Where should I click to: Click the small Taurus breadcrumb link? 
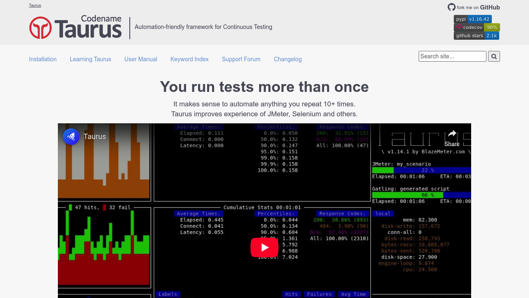pos(35,5)
